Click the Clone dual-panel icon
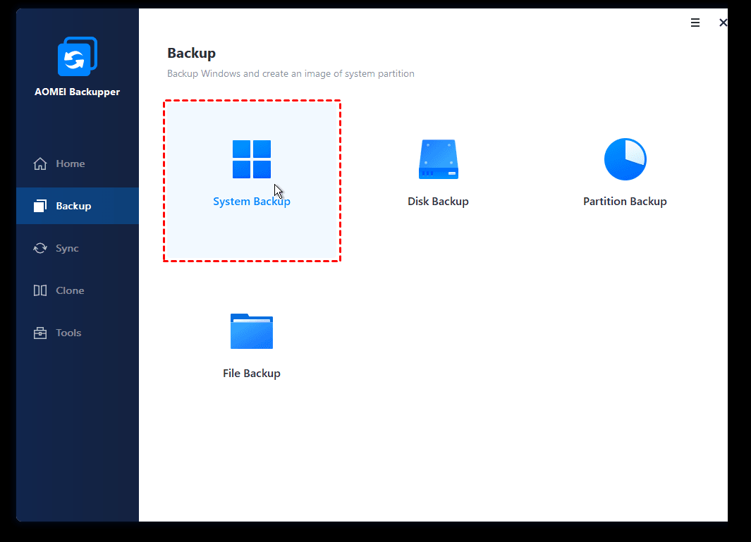751x542 pixels. (x=40, y=290)
